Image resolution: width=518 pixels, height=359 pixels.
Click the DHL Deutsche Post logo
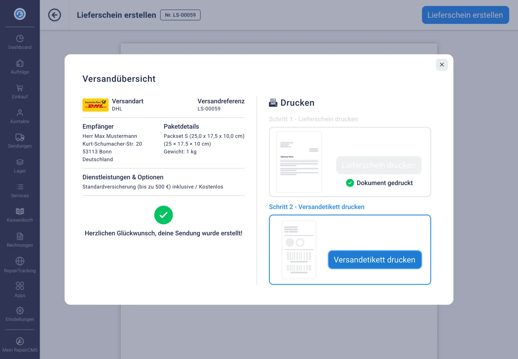click(96, 105)
